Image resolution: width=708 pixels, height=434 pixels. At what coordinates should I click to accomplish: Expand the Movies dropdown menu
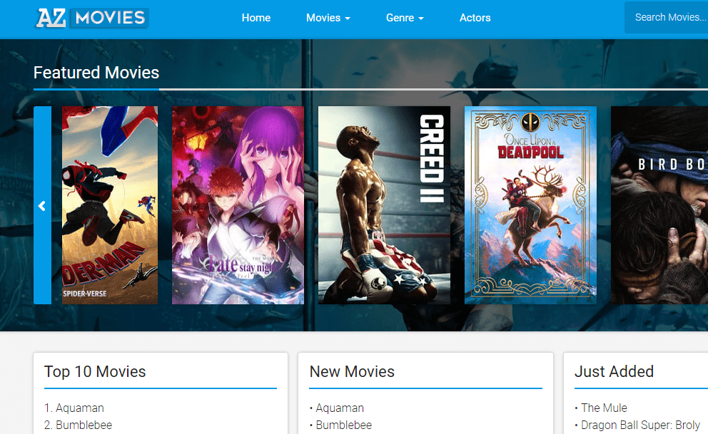pos(328,18)
